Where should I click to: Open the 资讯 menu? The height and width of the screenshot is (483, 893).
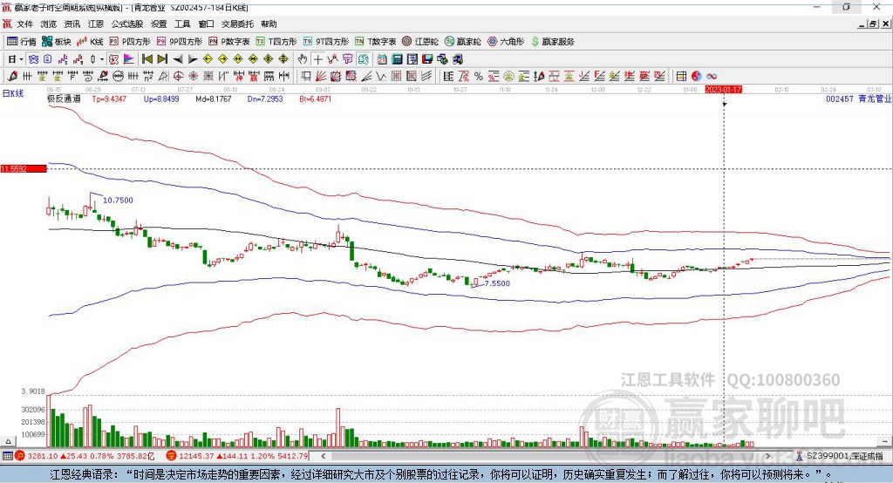coord(72,24)
